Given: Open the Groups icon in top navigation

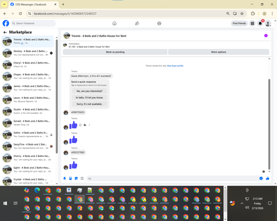Looking at the screenshot, I should point(159,23).
